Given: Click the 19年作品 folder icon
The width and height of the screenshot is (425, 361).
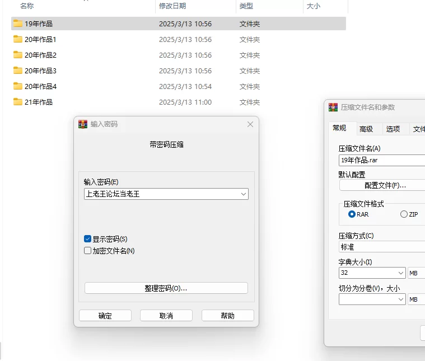Looking at the screenshot, I should pyautogui.click(x=18, y=24).
